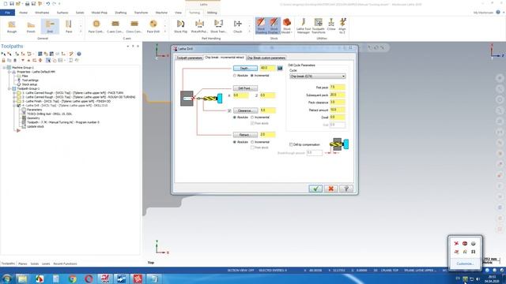The image size is (506, 284).
Task: Select Incremental radio under Retract
Action: pyautogui.click(x=252, y=142)
